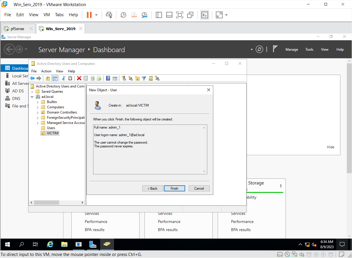Cancel the New Object - User dialog
Screen dimensions: 352x258
(x=199, y=189)
